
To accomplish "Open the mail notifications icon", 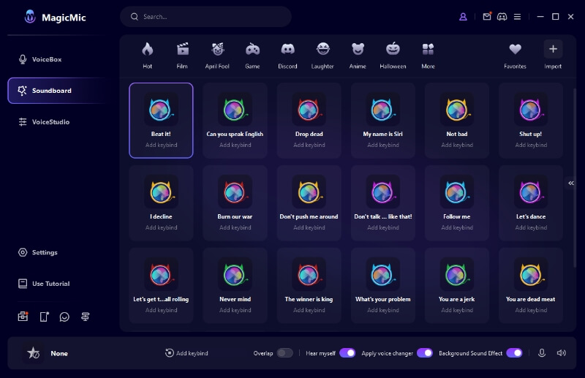I will pos(487,16).
